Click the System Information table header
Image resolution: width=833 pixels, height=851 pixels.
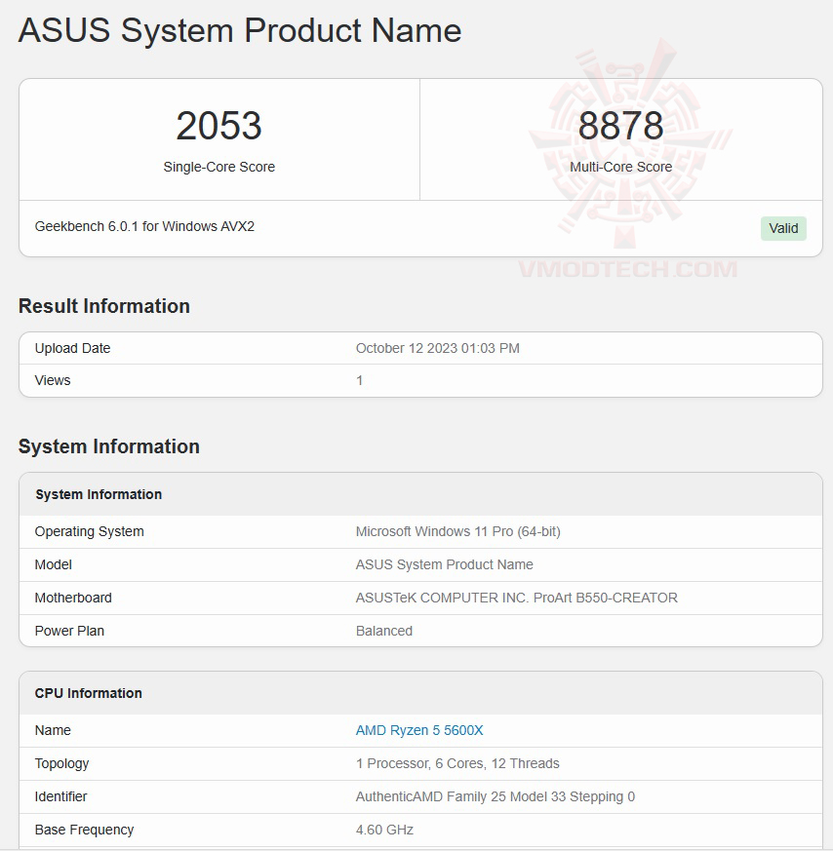[99, 494]
